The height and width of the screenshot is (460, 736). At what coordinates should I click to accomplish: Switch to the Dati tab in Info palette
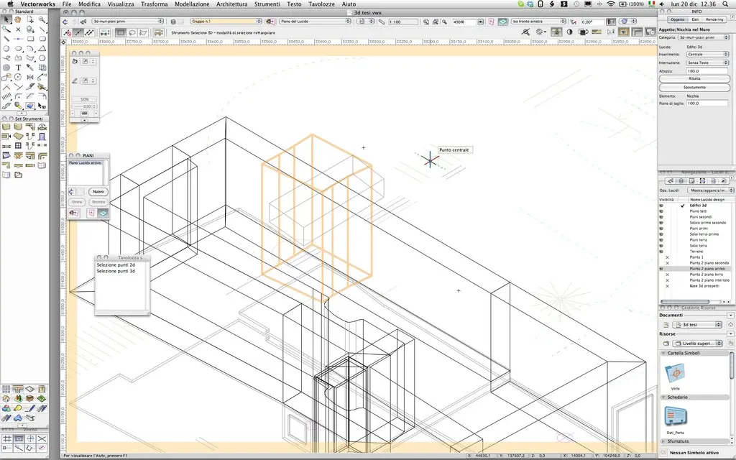[695, 19]
